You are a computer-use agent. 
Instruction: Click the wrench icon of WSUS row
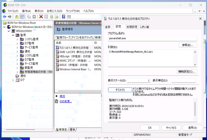click(57, 65)
